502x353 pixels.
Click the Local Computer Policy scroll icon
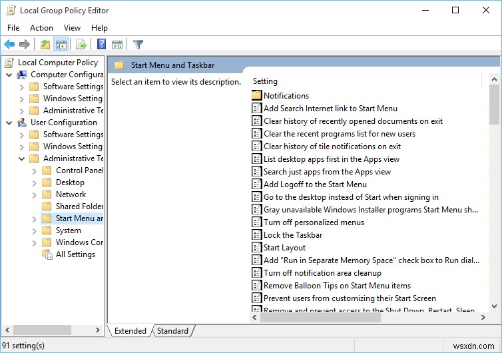click(9, 63)
